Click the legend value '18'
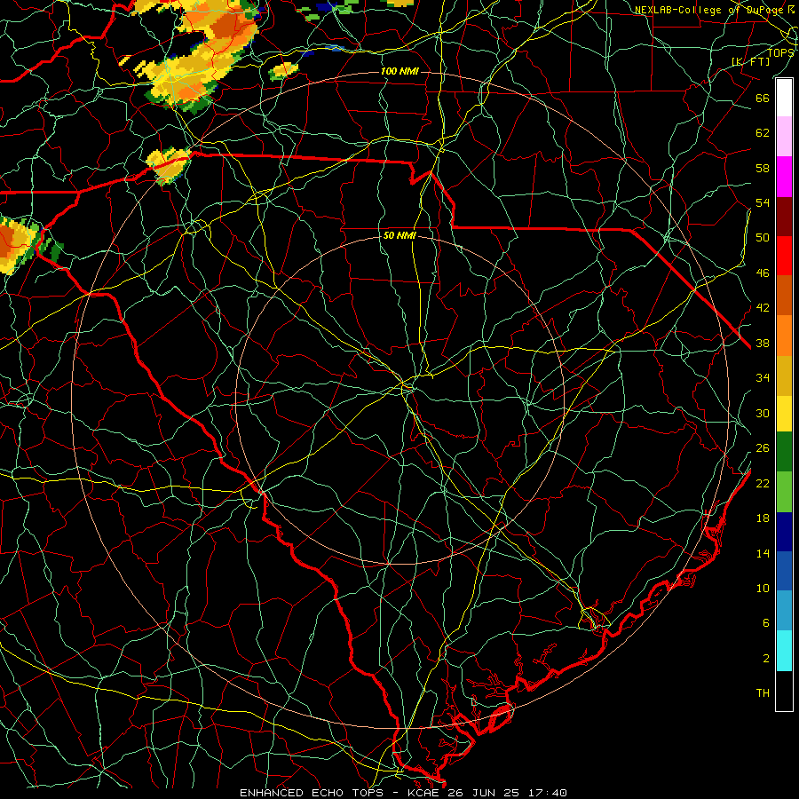The width and height of the screenshot is (799, 799). 763,518
